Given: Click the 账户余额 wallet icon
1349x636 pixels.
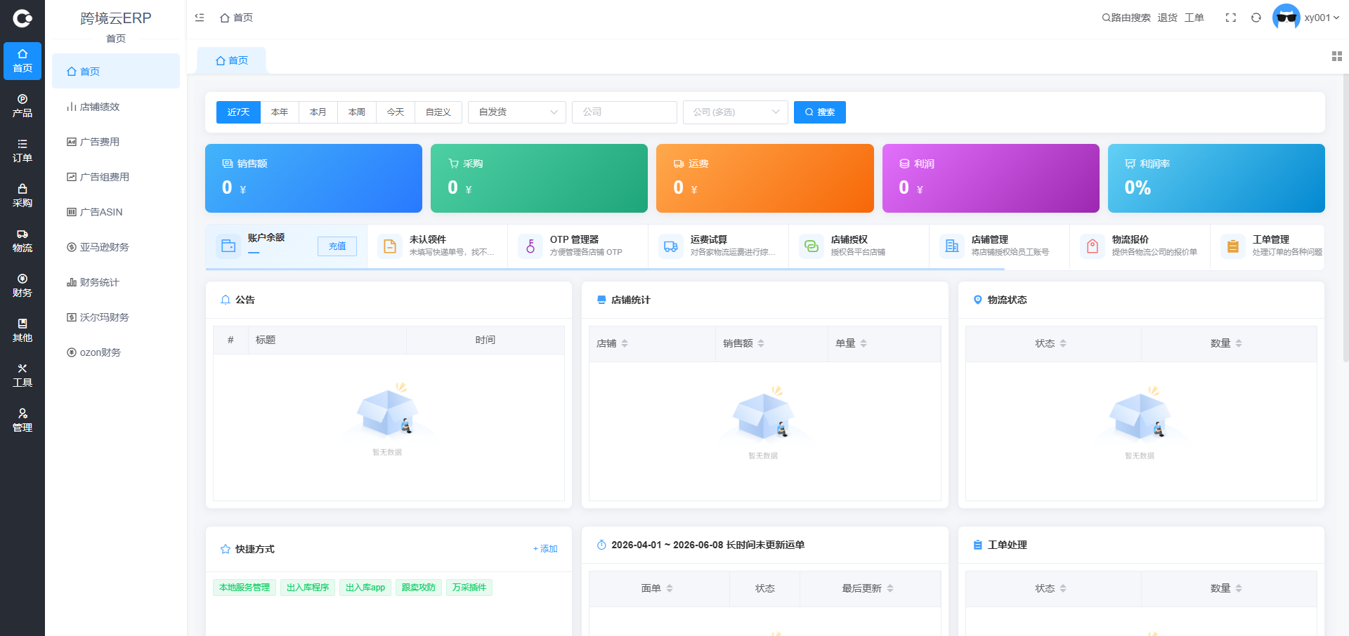Looking at the screenshot, I should pos(228,246).
